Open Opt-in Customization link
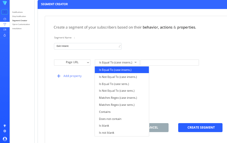 coord(21,24)
